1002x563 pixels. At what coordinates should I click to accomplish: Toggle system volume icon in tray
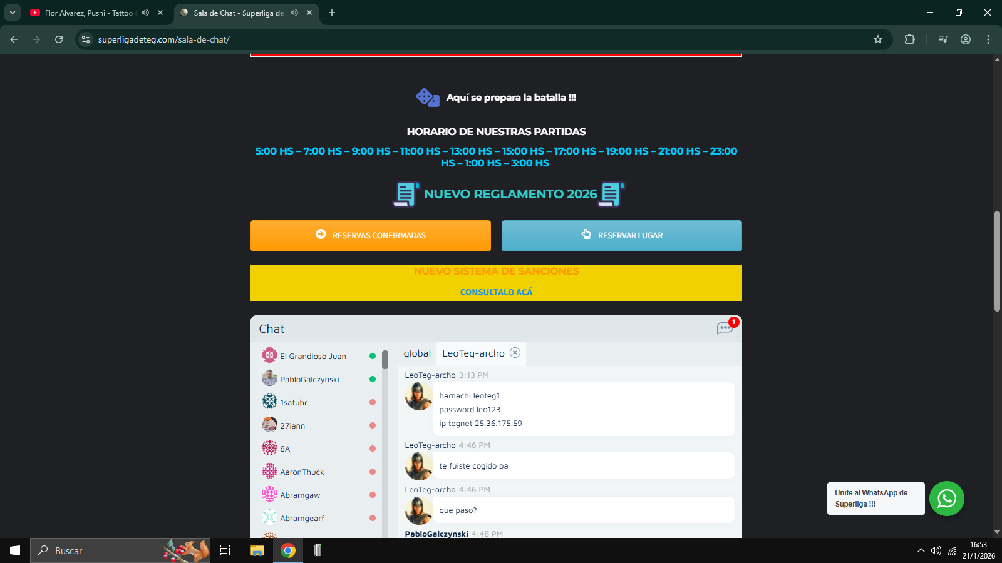click(936, 550)
